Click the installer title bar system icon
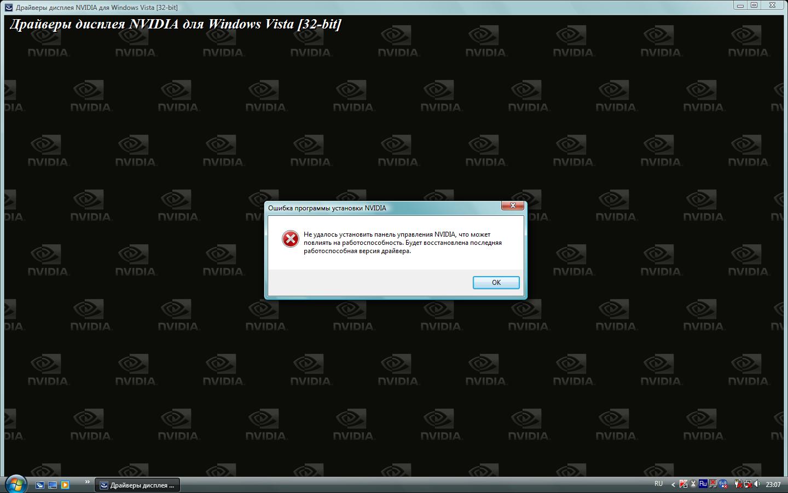The width and height of the screenshot is (788, 493). coord(9,7)
